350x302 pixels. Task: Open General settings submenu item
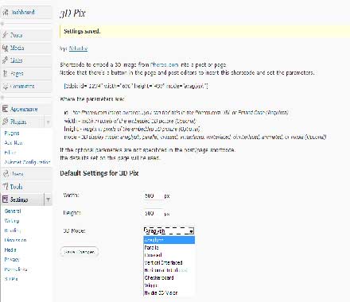click(13, 211)
